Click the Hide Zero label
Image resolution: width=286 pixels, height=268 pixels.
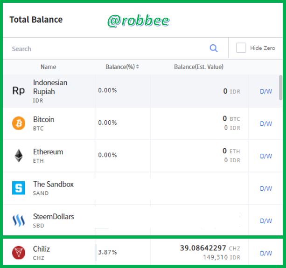(x=263, y=48)
